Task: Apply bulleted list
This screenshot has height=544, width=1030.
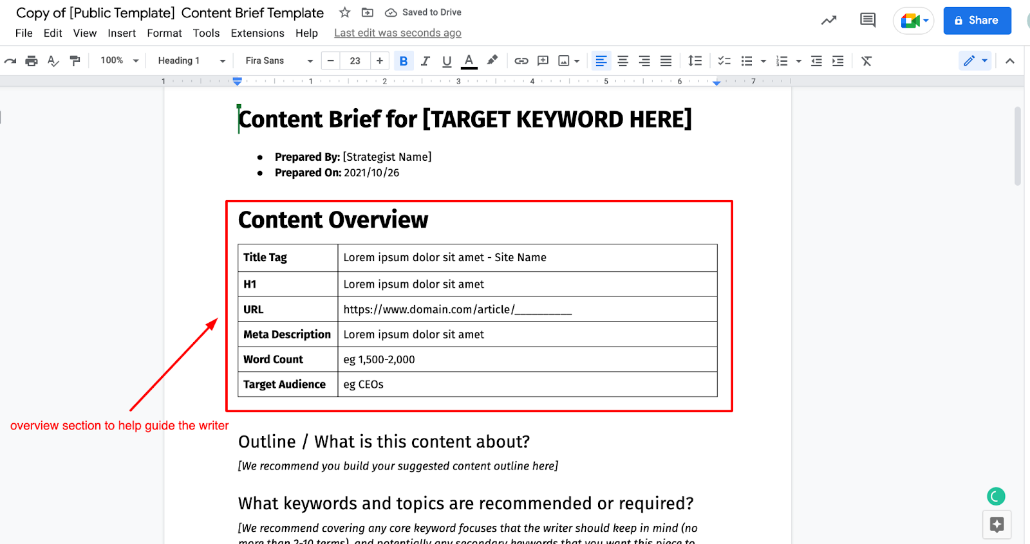Action: click(747, 61)
